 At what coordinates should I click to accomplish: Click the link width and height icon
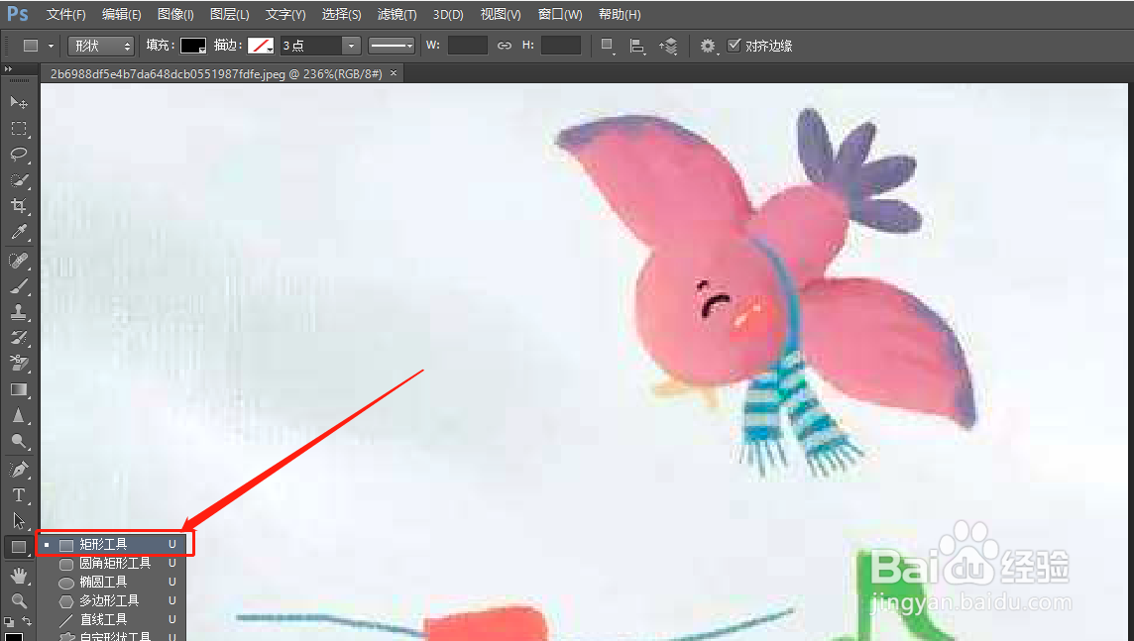[505, 46]
